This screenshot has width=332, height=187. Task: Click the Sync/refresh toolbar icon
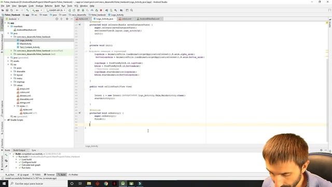[x=11, y=10]
